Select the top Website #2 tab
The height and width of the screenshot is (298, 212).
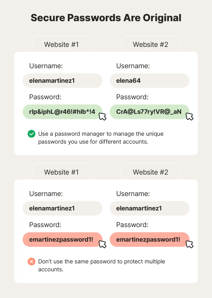point(151,44)
